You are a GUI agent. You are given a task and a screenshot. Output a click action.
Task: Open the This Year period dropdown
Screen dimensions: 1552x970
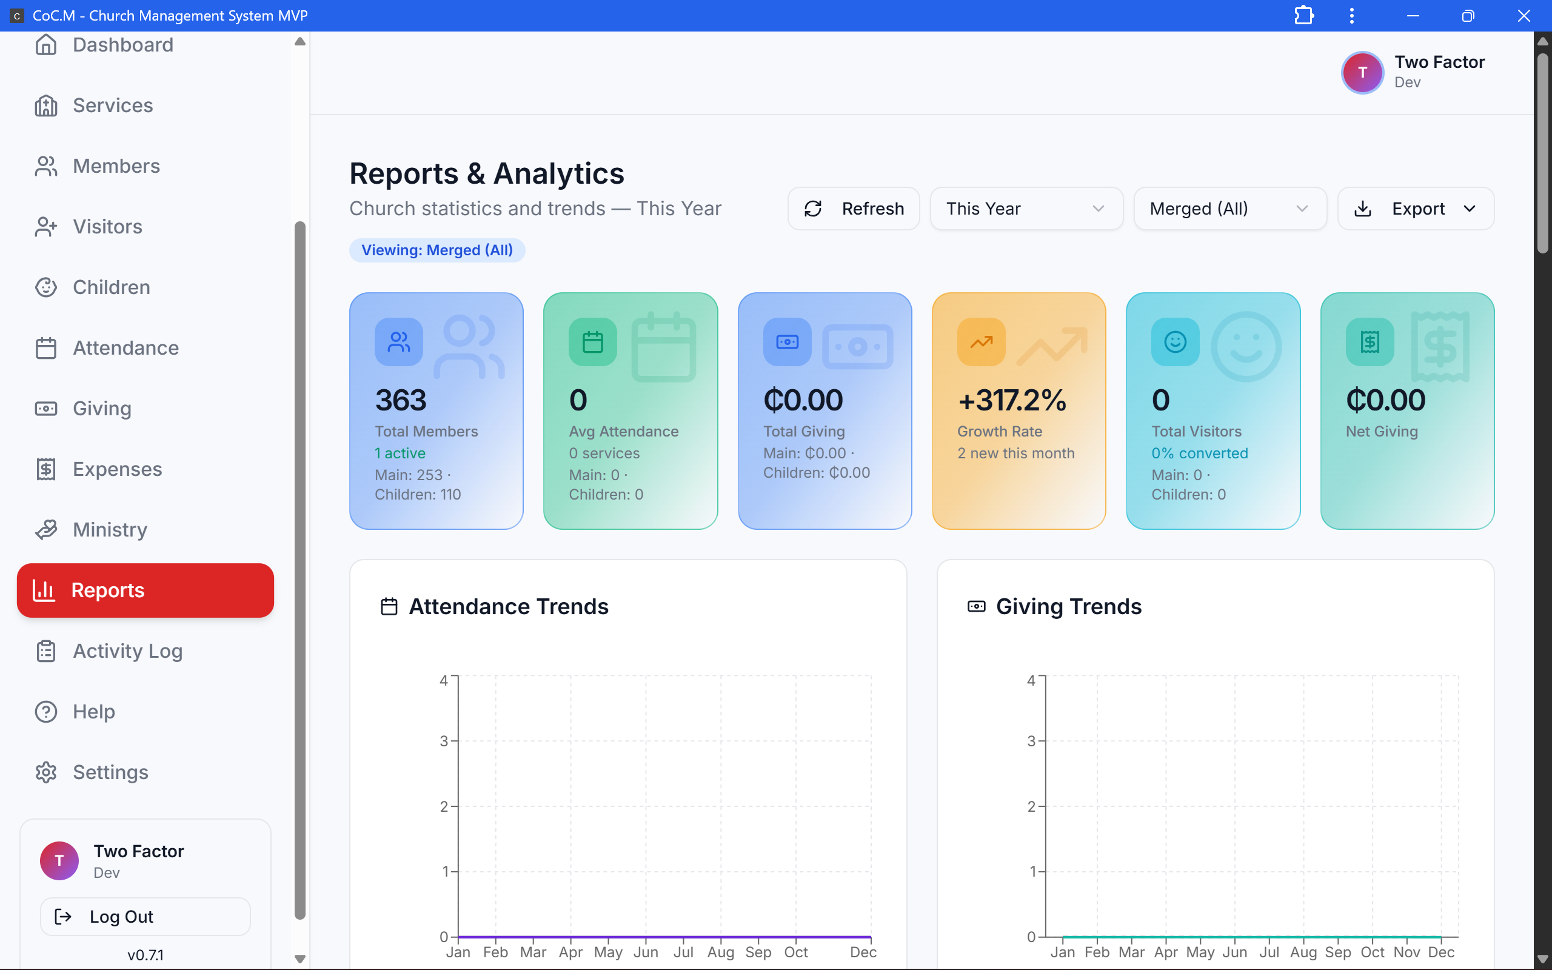[1026, 209]
